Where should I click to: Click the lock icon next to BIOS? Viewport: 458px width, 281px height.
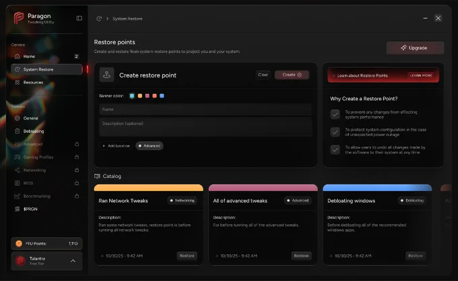[x=77, y=183]
